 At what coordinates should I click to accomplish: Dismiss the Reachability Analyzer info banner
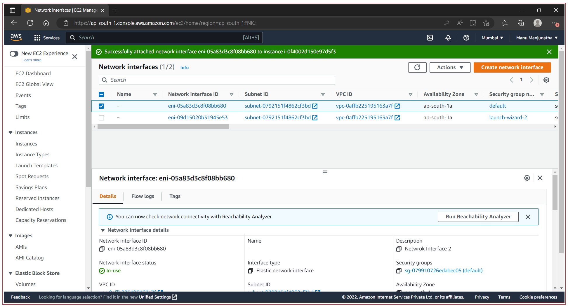click(528, 217)
